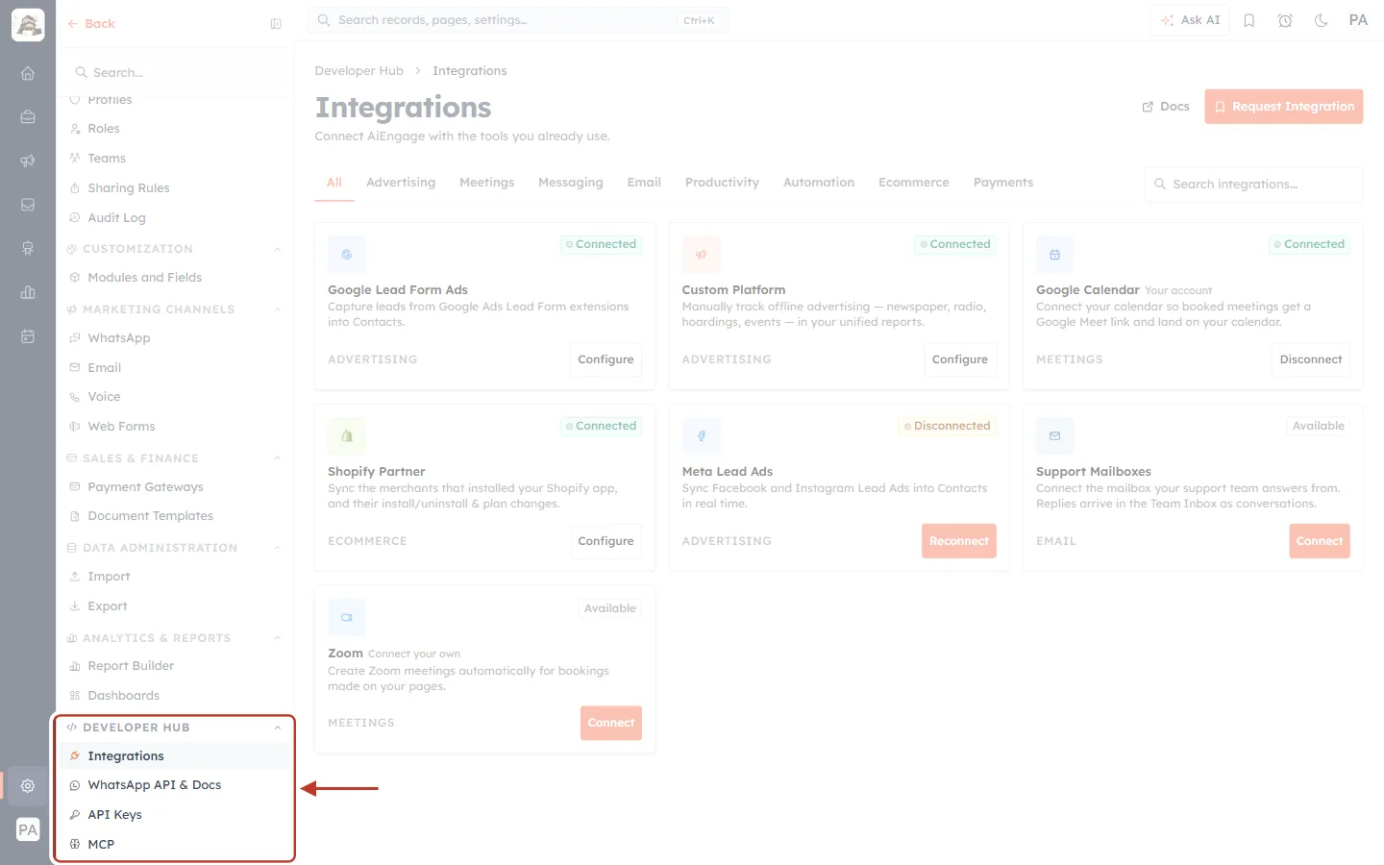Switch to the Messaging tab
1384x865 pixels.
pyautogui.click(x=571, y=183)
